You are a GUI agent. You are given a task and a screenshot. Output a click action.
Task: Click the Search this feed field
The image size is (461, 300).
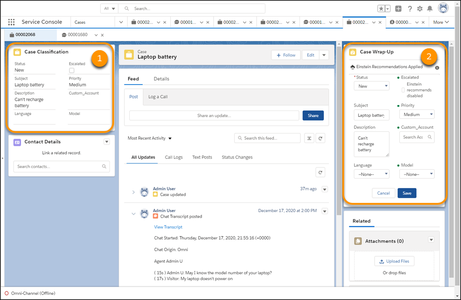click(267, 138)
